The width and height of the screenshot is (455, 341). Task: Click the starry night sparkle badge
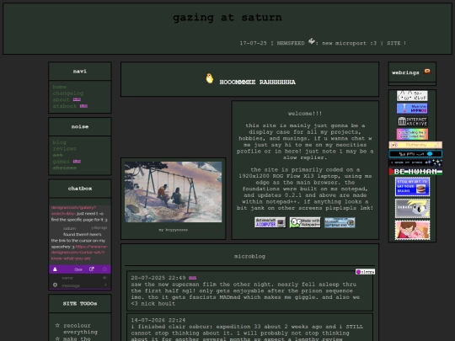point(415,163)
